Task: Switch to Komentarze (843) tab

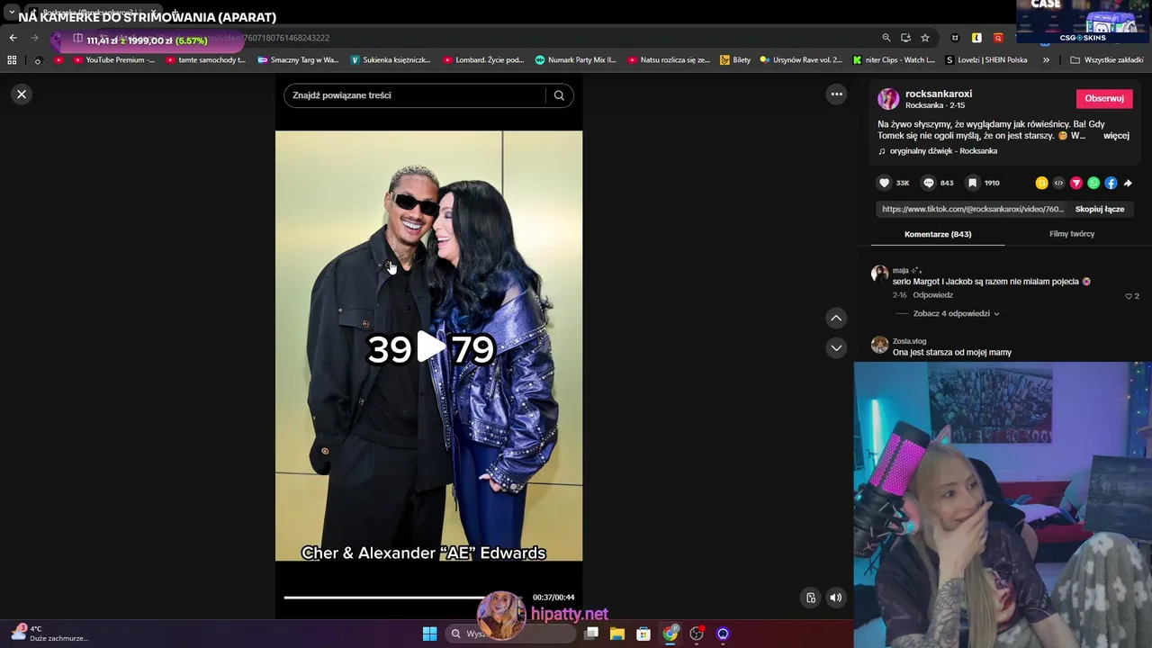Action: (938, 234)
